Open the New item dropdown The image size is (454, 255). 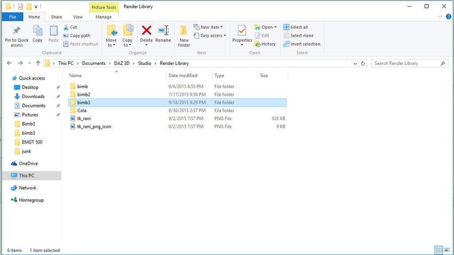tap(208, 27)
